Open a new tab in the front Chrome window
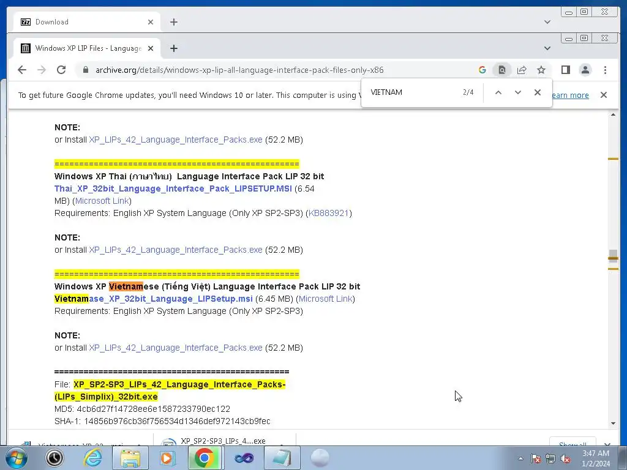 click(x=173, y=48)
